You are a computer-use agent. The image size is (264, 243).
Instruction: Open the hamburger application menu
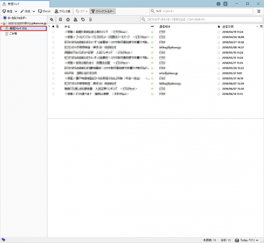click(x=259, y=11)
